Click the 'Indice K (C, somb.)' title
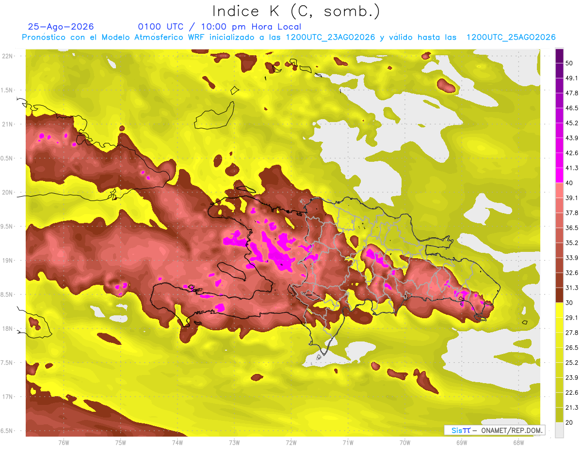The width and height of the screenshot is (582, 449). point(296,11)
